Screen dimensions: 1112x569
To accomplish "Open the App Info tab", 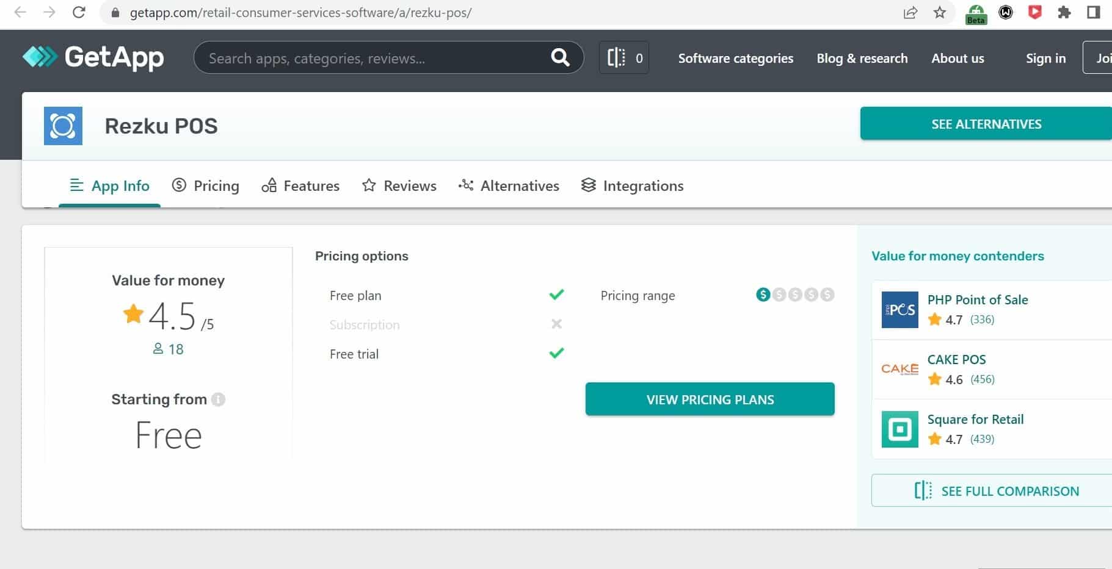I will click(x=109, y=185).
